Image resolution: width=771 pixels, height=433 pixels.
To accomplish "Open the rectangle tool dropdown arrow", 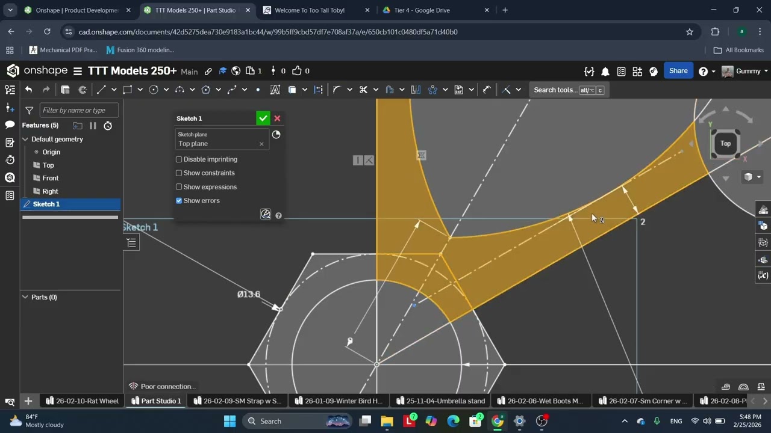I will (x=140, y=90).
